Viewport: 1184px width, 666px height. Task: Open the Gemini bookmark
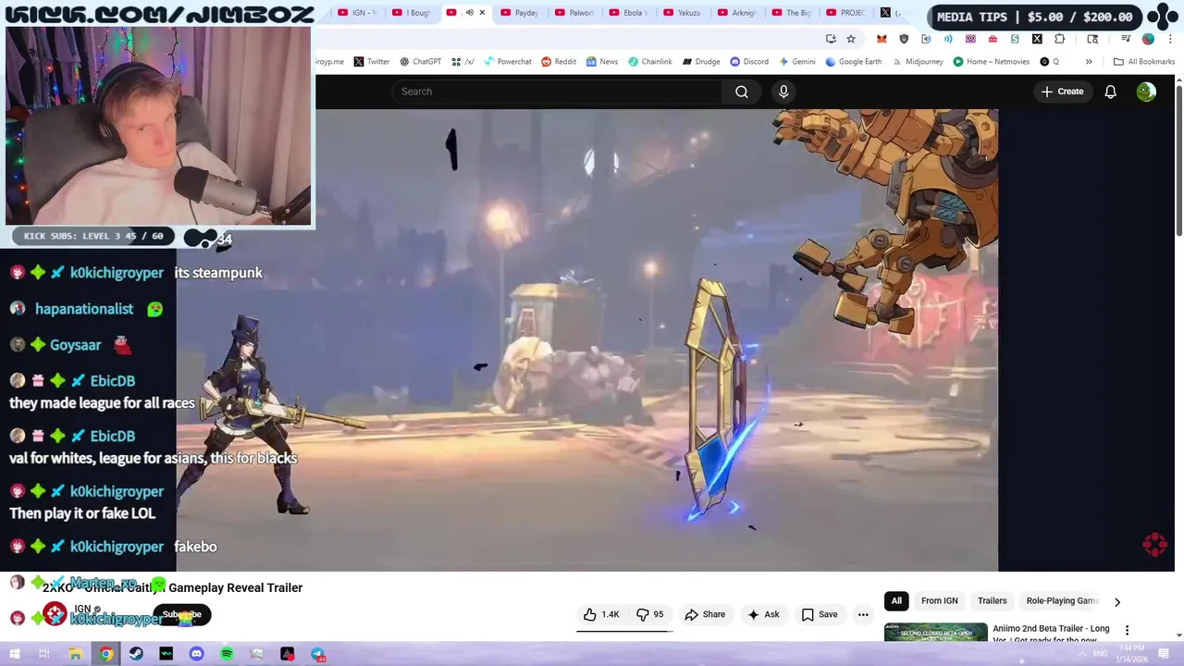797,62
